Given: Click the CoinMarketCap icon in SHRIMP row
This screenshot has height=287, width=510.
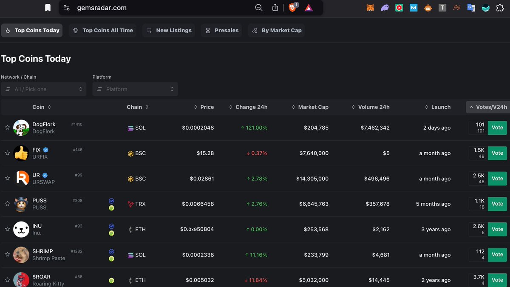Looking at the screenshot, I should coord(111,251).
